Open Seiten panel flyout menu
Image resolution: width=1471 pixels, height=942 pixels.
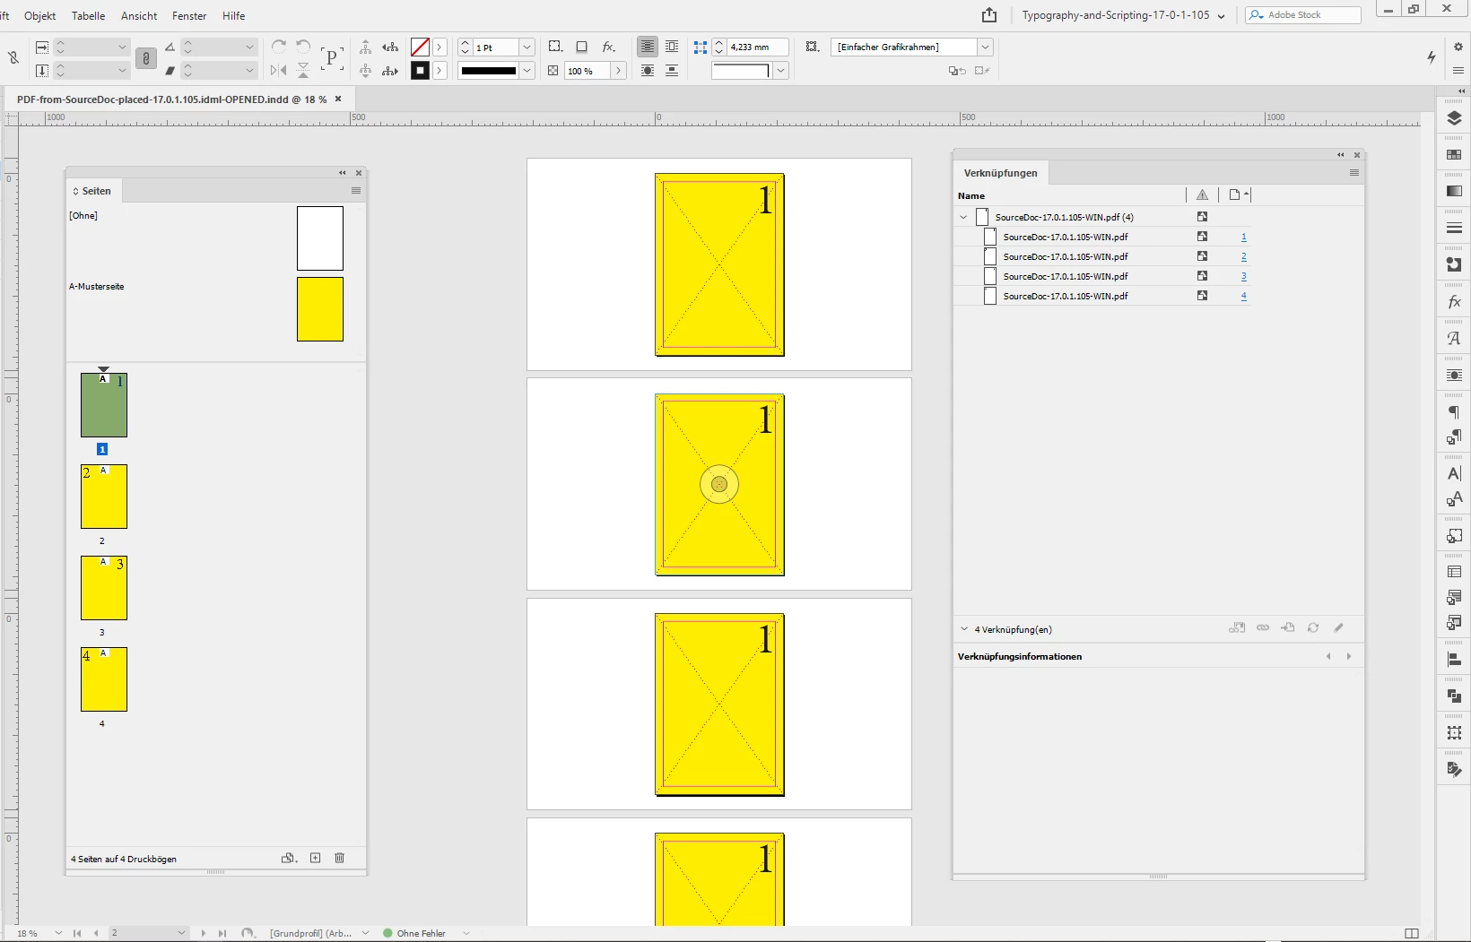click(x=356, y=191)
